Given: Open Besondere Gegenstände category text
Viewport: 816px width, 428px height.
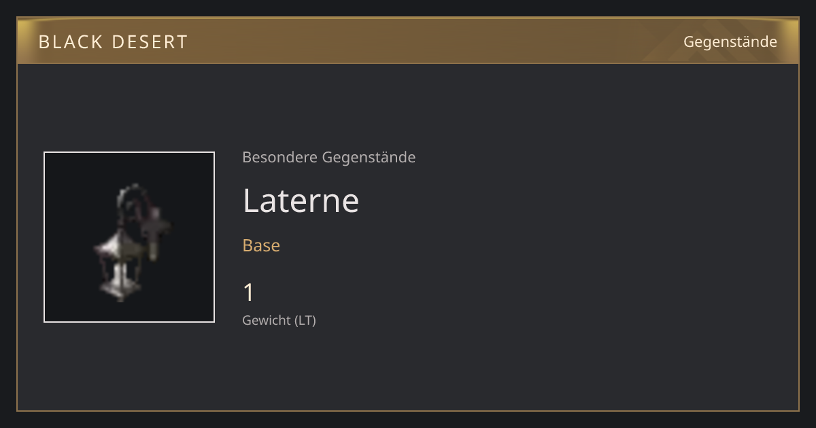Looking at the screenshot, I should [x=329, y=158].
